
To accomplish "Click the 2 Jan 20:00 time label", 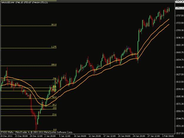I will pos(50,136).
